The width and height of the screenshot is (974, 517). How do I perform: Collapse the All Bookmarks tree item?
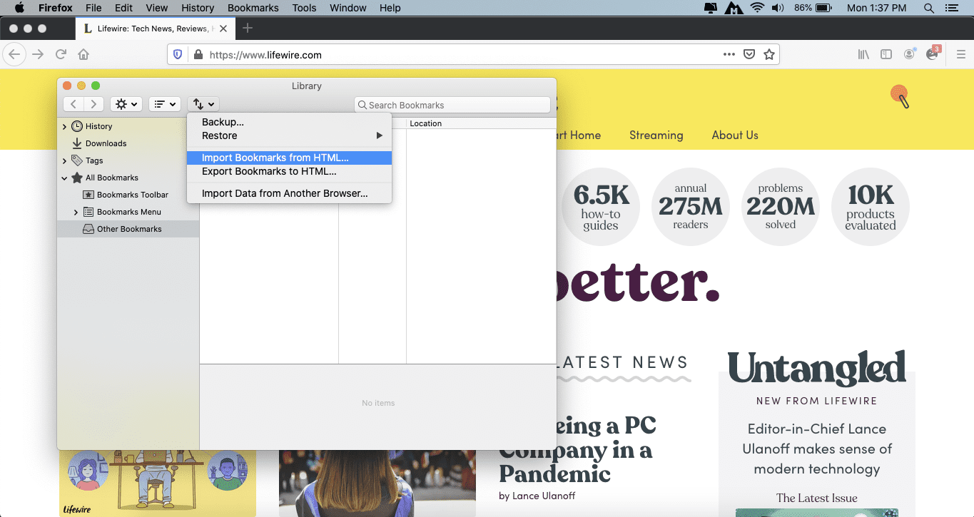[64, 178]
